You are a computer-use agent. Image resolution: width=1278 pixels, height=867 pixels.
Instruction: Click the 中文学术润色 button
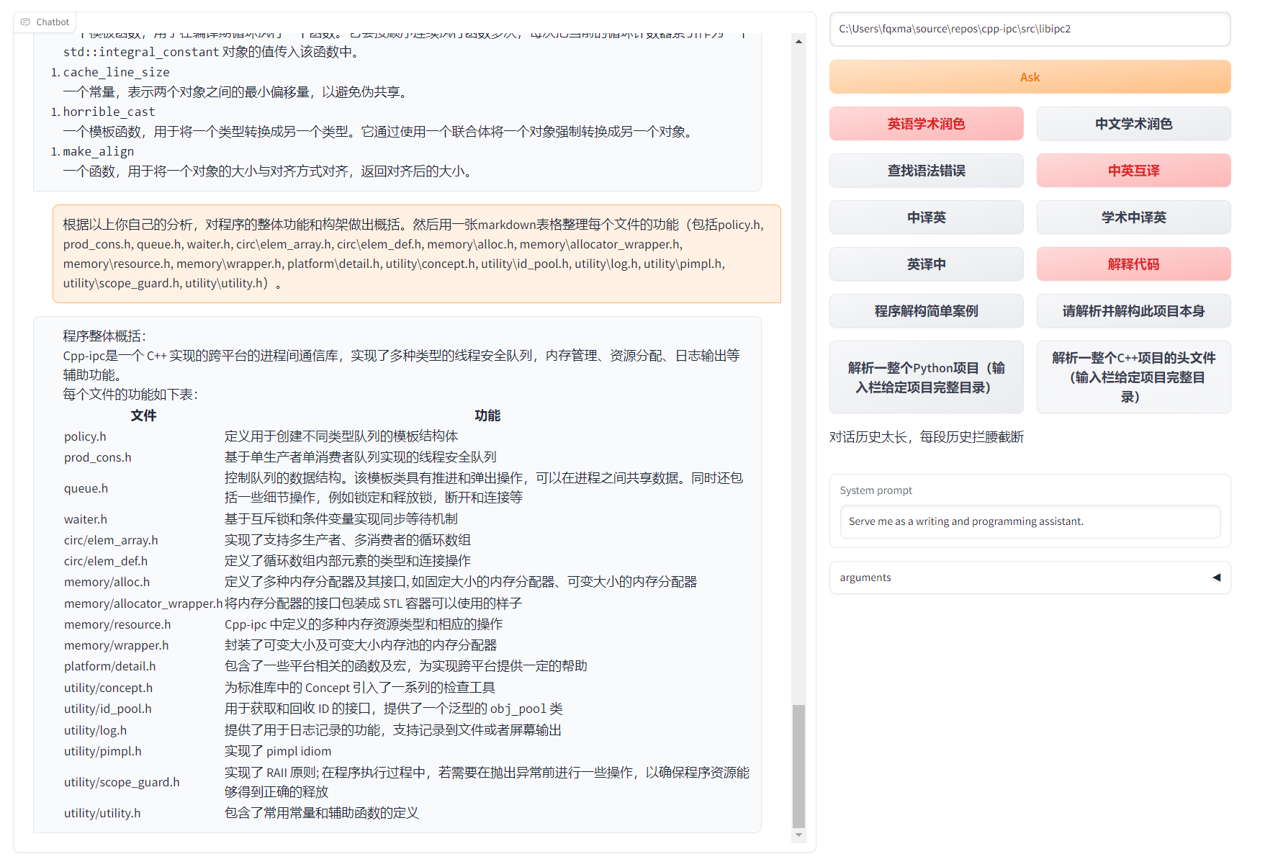(x=1133, y=124)
